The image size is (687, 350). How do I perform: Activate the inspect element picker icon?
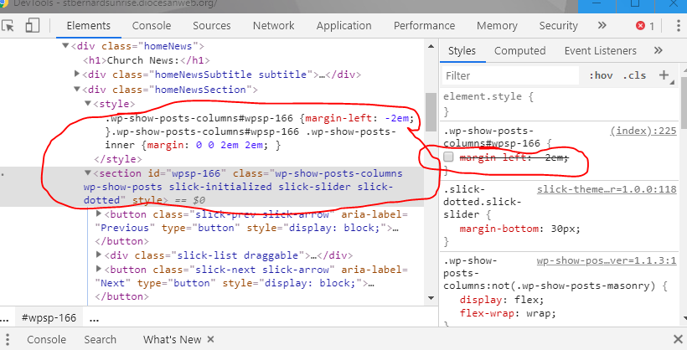[x=9, y=26]
